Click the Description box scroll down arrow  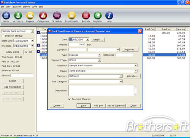[x=135, y=94]
